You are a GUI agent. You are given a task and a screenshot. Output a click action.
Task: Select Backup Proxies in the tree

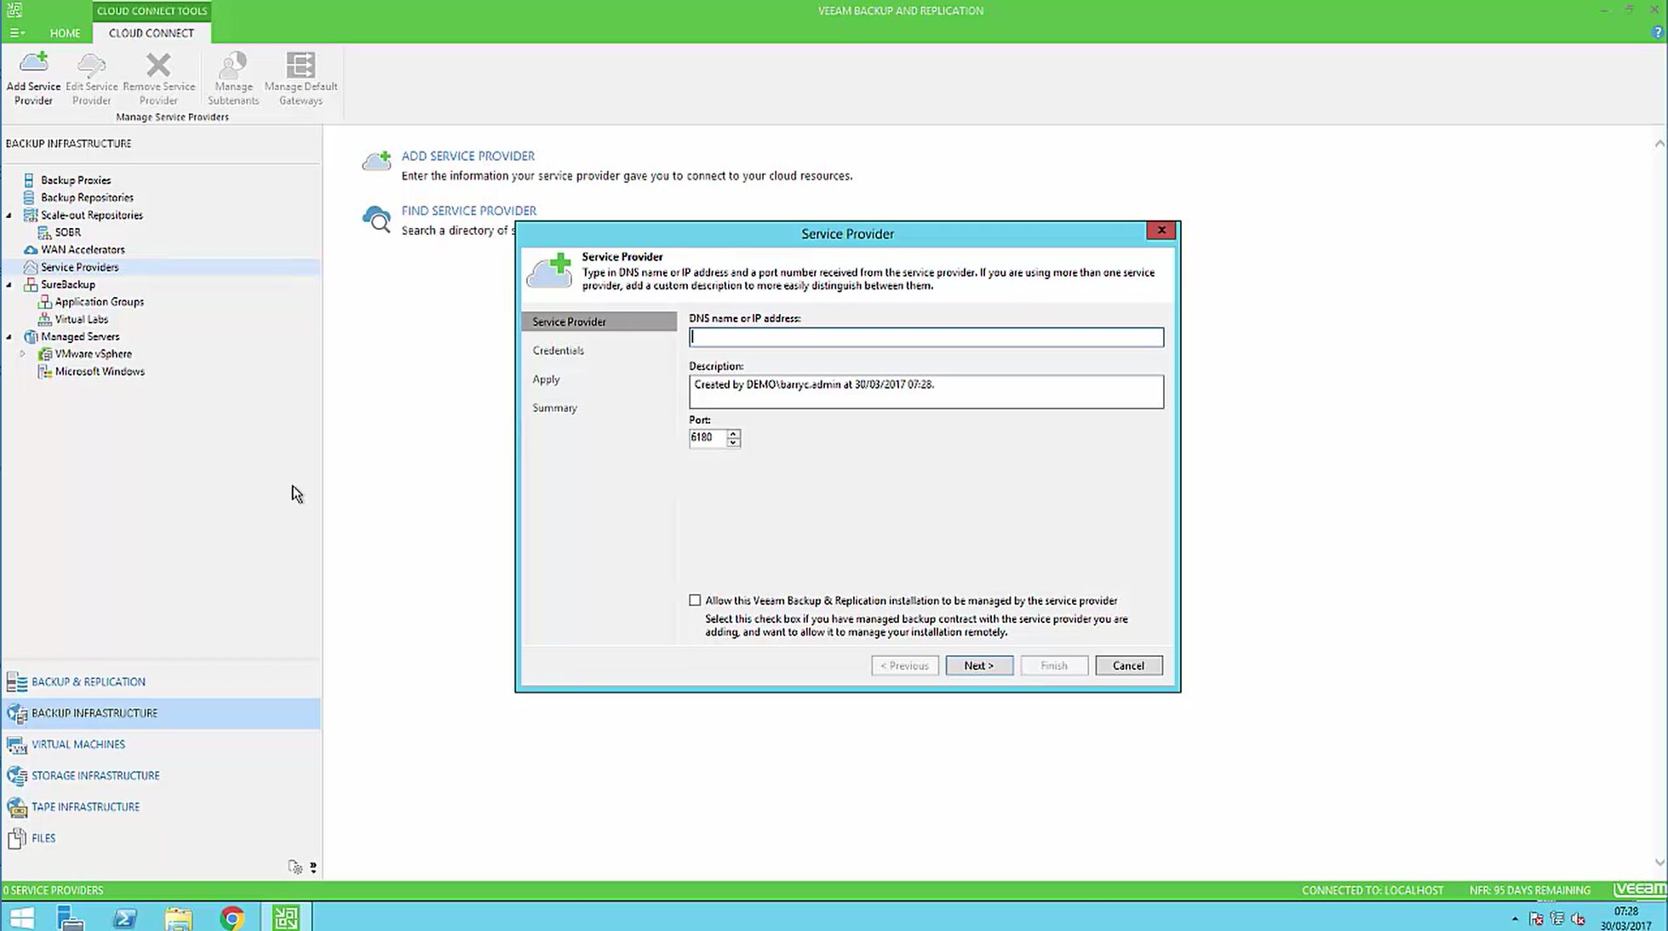tap(76, 180)
